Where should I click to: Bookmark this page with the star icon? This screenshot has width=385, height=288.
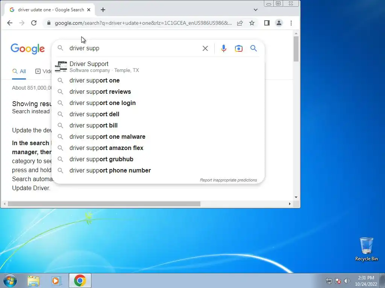click(252, 23)
